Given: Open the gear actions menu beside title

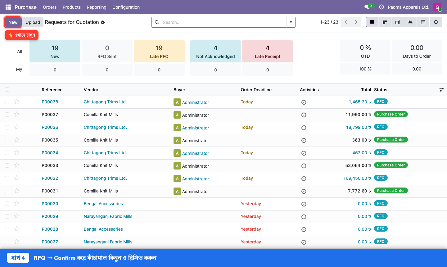Looking at the screenshot, I should (x=103, y=22).
